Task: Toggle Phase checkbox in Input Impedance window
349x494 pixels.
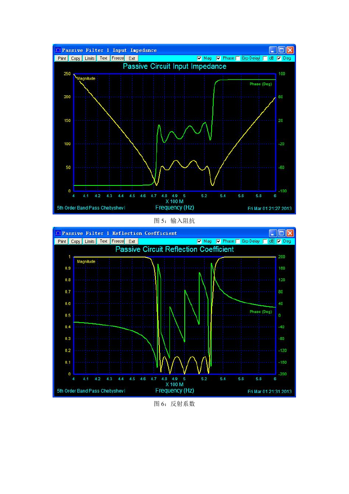Action: (218, 58)
